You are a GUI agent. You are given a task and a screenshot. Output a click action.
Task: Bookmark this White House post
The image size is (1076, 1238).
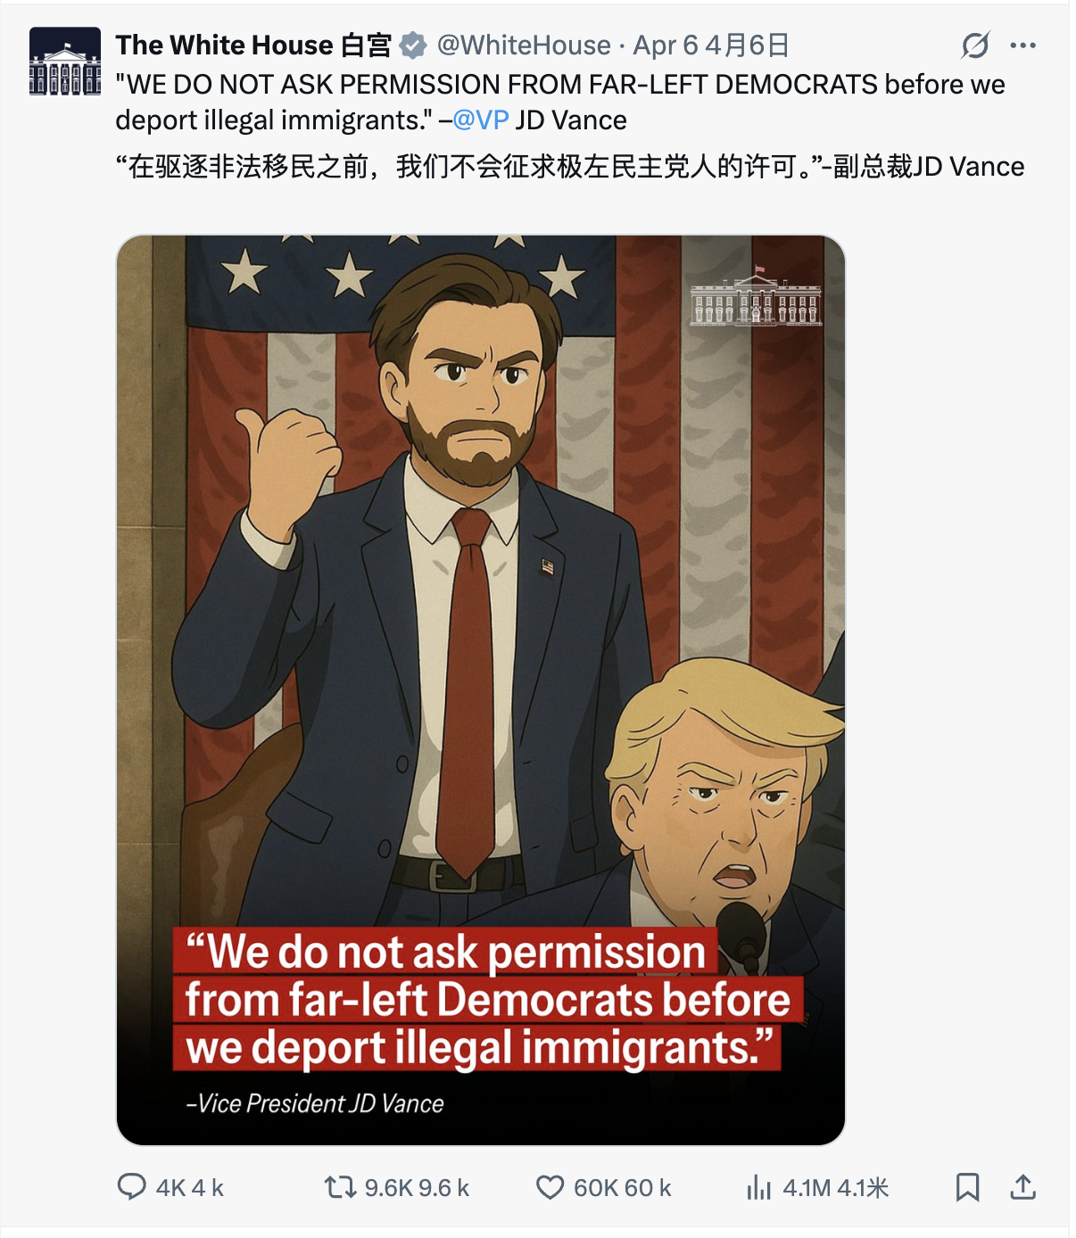click(968, 1187)
